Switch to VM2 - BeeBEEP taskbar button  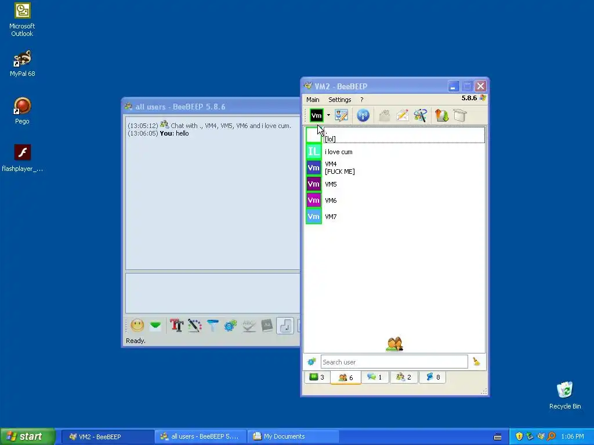(x=107, y=436)
